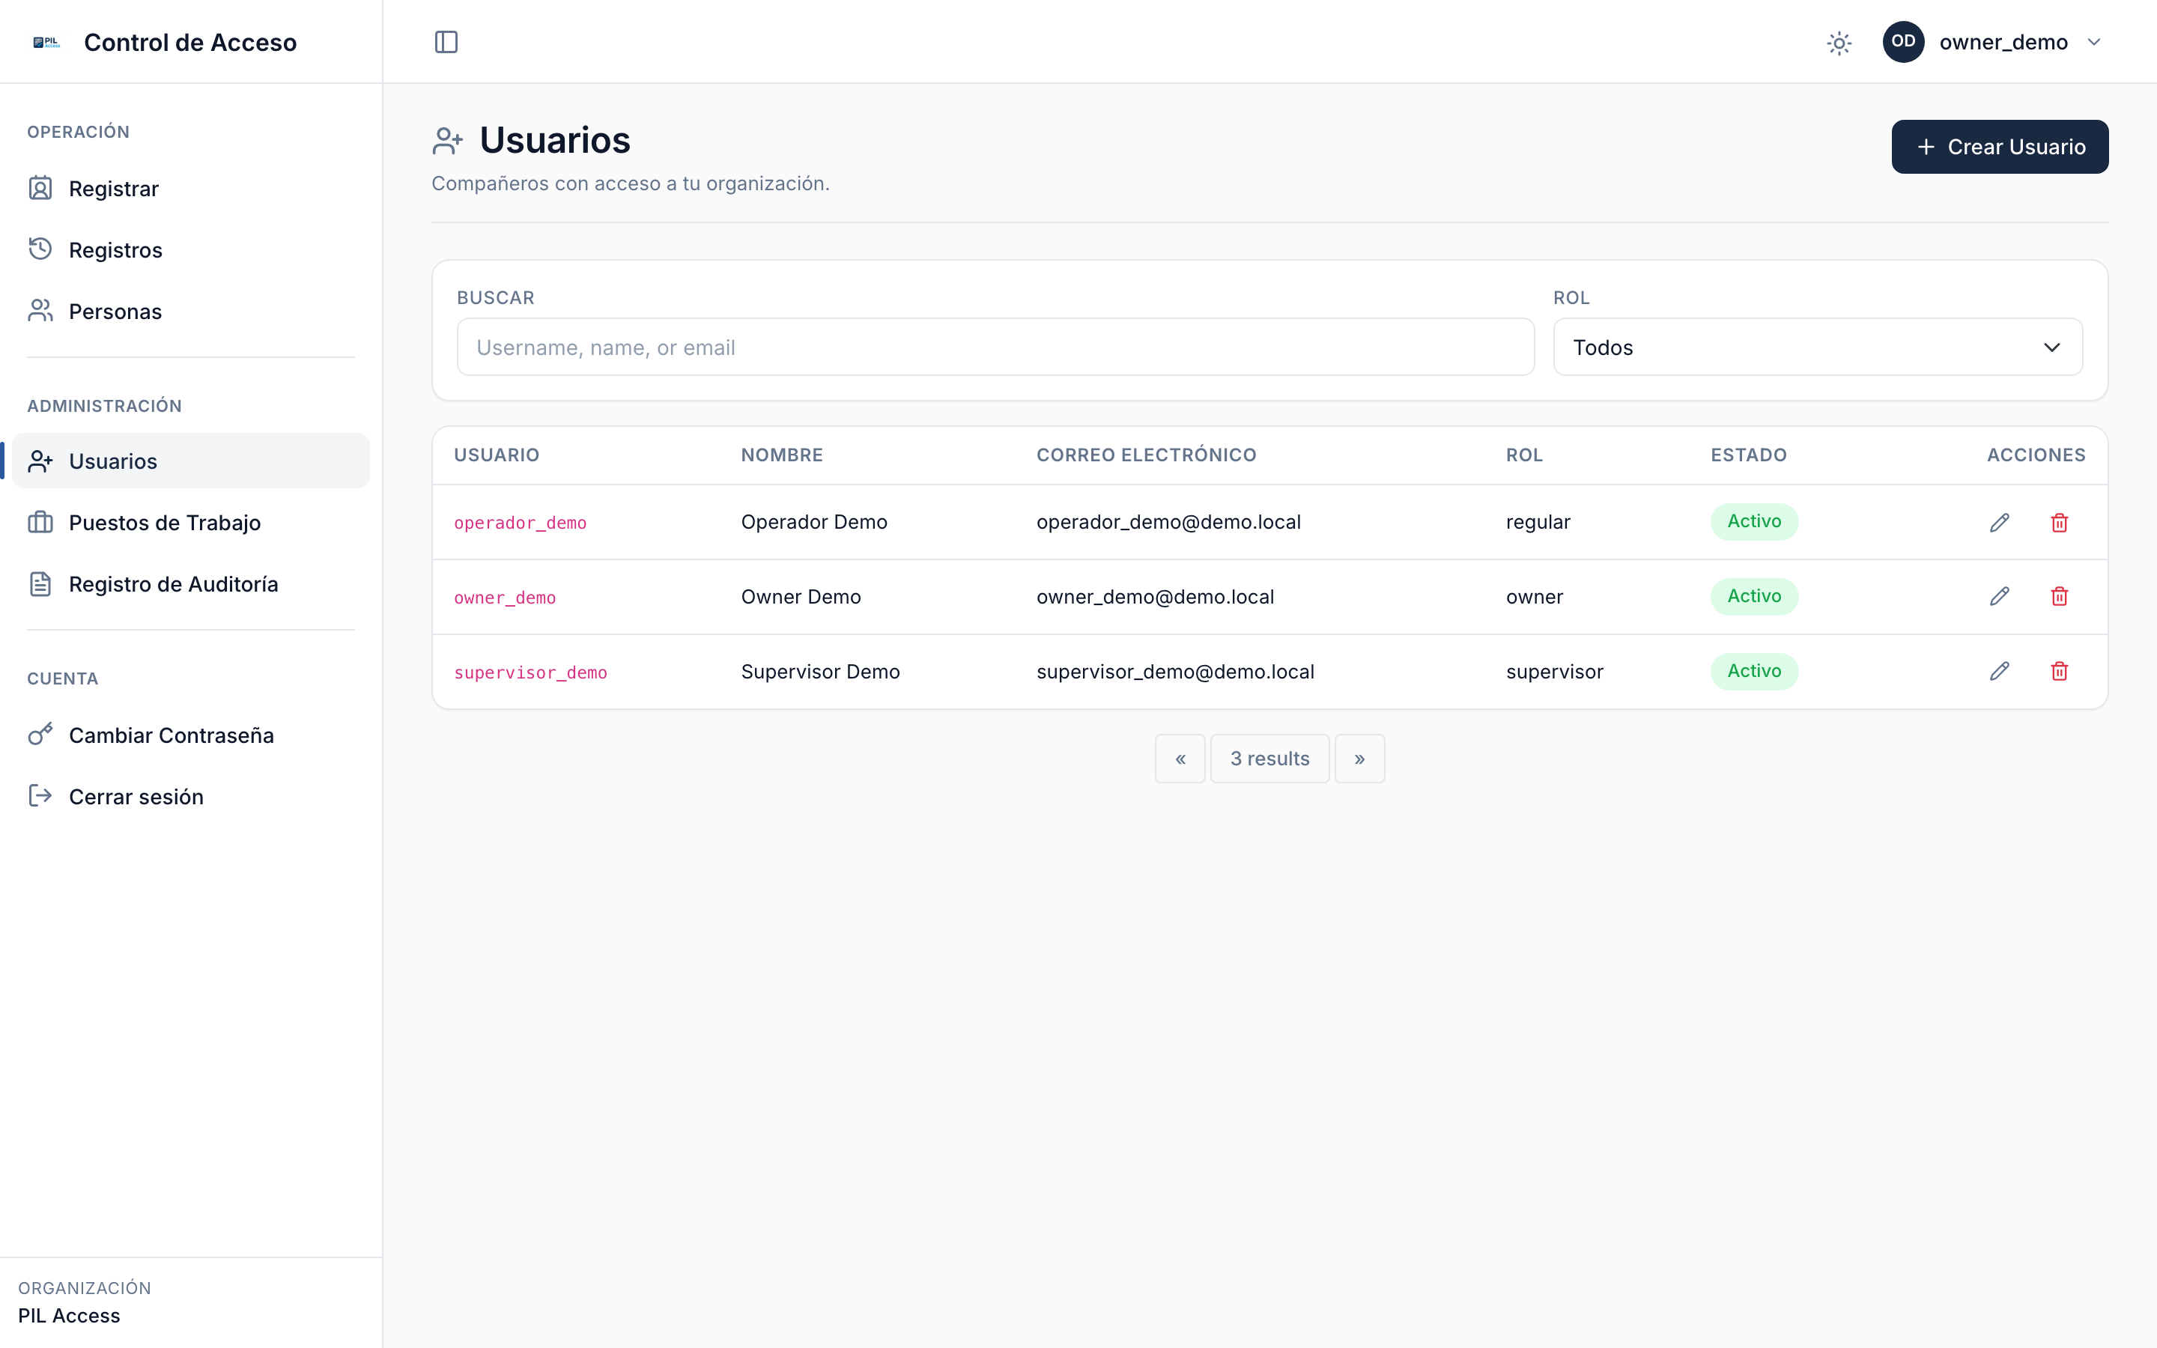Delete owner_demo row with the trash icon

(x=2059, y=596)
